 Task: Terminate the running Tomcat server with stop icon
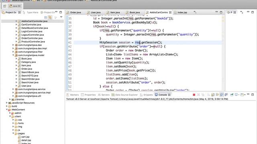point(194,95)
